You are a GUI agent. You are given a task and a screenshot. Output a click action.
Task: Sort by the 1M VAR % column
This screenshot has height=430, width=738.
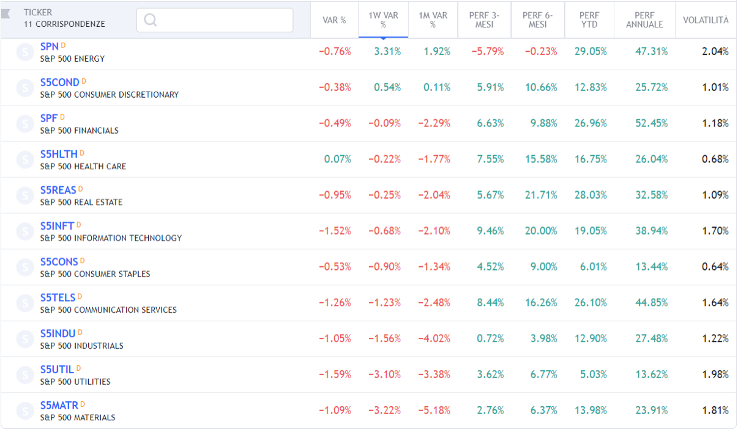[433, 20]
